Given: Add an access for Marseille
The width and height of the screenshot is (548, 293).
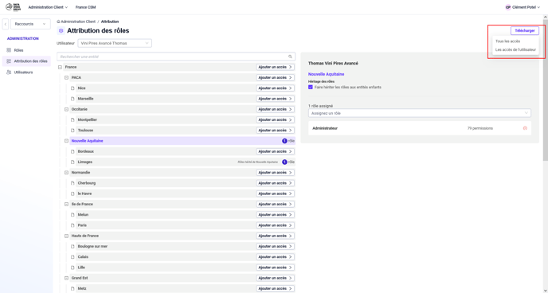Looking at the screenshot, I should click(275, 99).
